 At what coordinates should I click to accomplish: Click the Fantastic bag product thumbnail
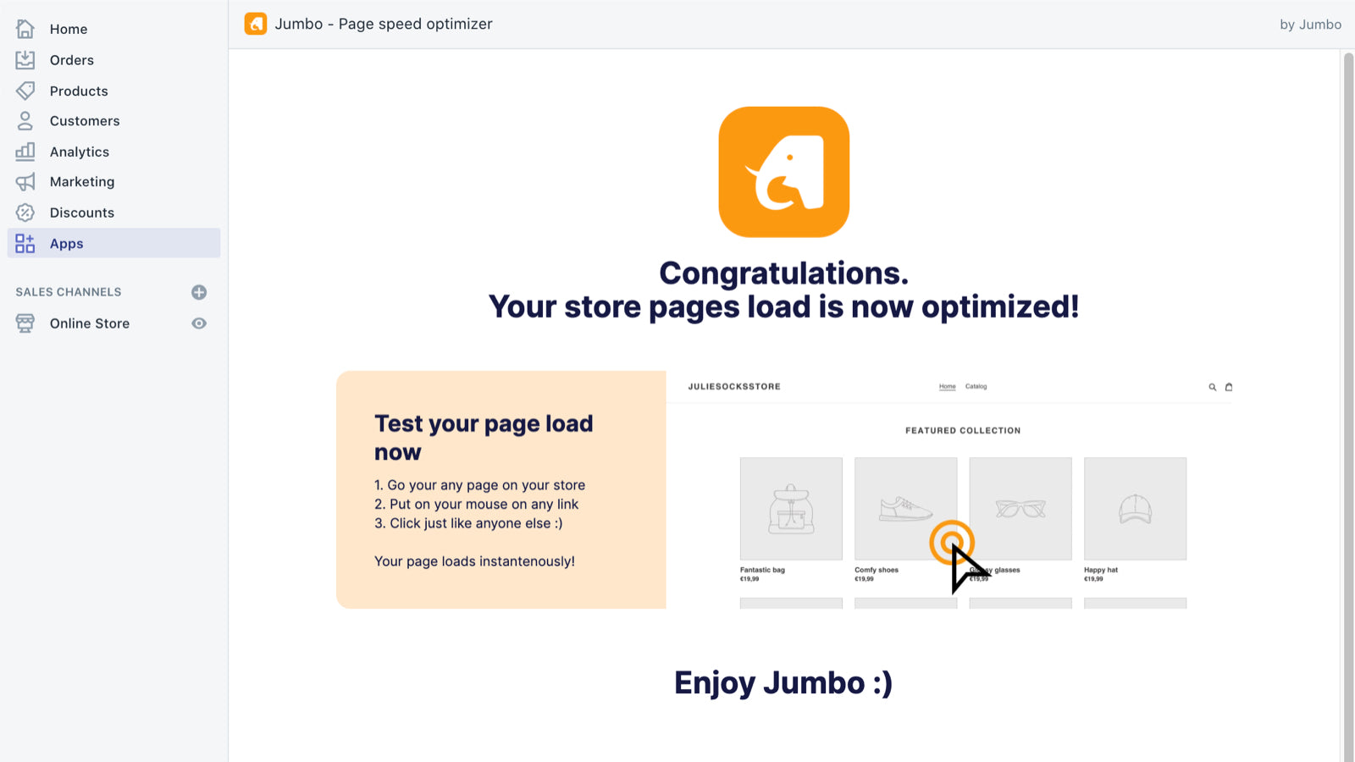pyautogui.click(x=791, y=508)
